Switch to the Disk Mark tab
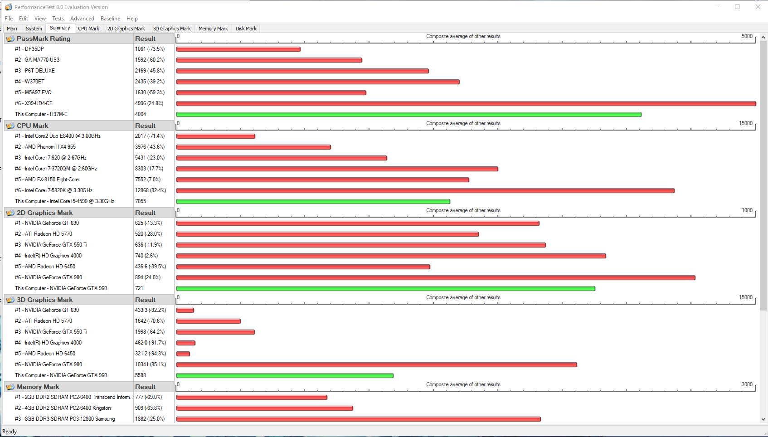Image resolution: width=768 pixels, height=437 pixels. pyautogui.click(x=246, y=29)
